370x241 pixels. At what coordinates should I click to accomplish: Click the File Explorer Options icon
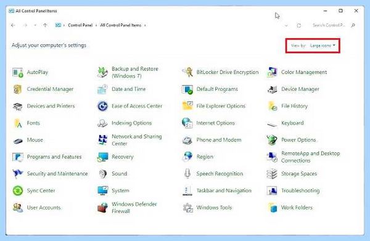coord(187,106)
